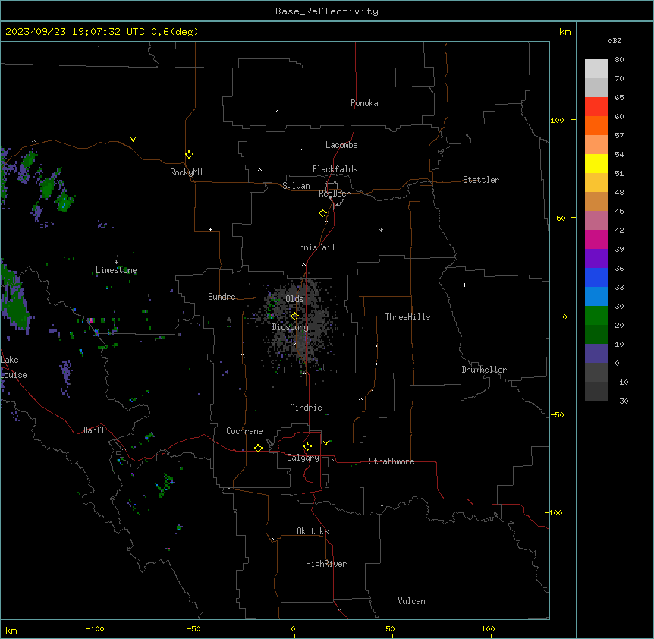Image resolution: width=654 pixels, height=639 pixels.
Task: Click the yellow diamond radar site marker near Olds
Action: [294, 316]
